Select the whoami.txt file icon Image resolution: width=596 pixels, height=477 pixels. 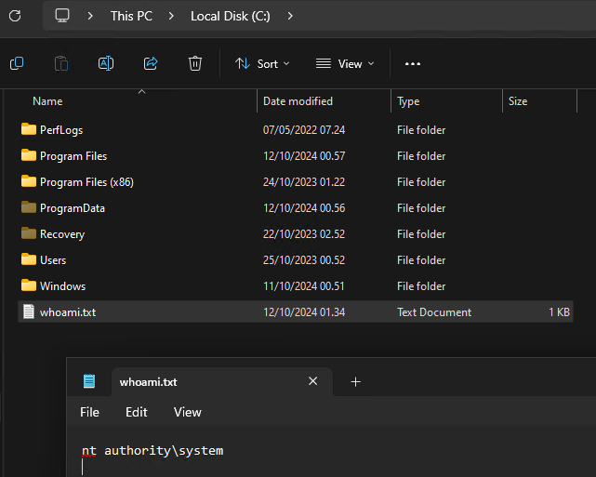point(29,311)
